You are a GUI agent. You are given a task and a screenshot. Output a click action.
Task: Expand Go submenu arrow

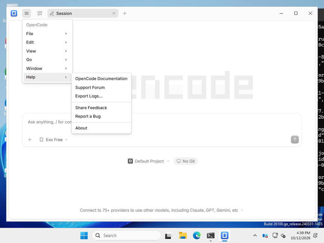coord(66,60)
